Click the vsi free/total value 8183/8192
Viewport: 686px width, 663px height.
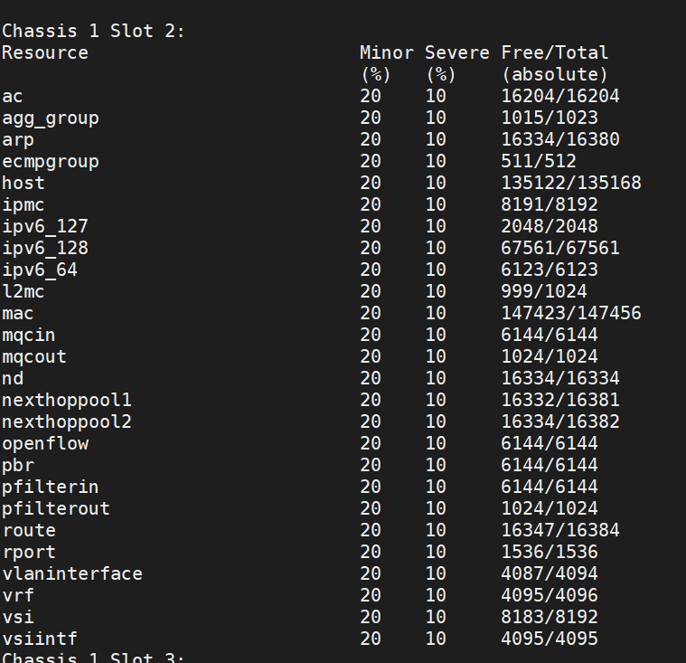click(550, 617)
